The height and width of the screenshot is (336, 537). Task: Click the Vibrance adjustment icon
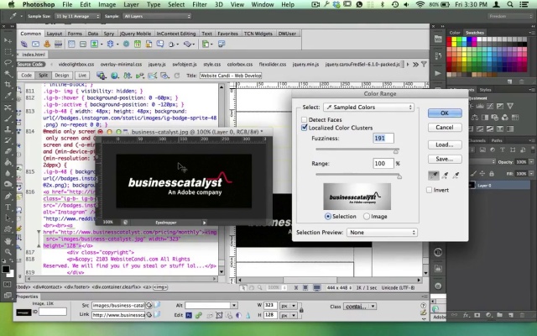click(x=510, y=107)
